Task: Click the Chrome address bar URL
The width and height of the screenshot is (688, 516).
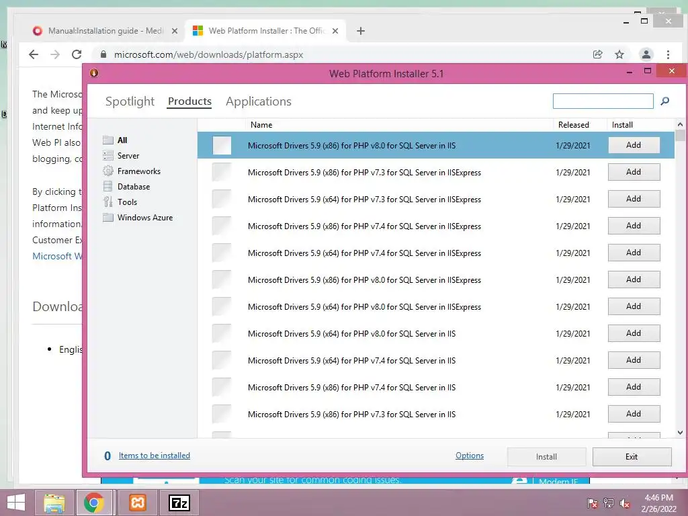Action: click(208, 54)
